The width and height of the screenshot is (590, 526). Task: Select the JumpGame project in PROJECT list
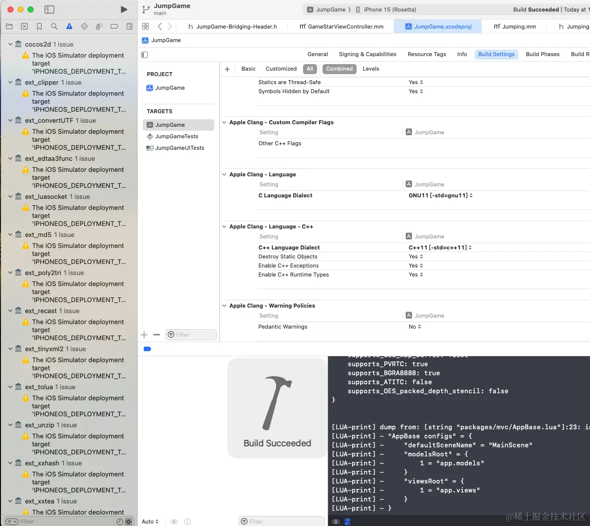click(x=166, y=88)
